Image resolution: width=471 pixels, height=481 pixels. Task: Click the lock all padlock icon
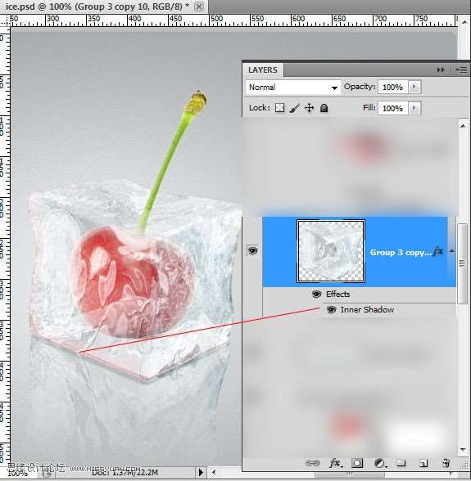(324, 108)
